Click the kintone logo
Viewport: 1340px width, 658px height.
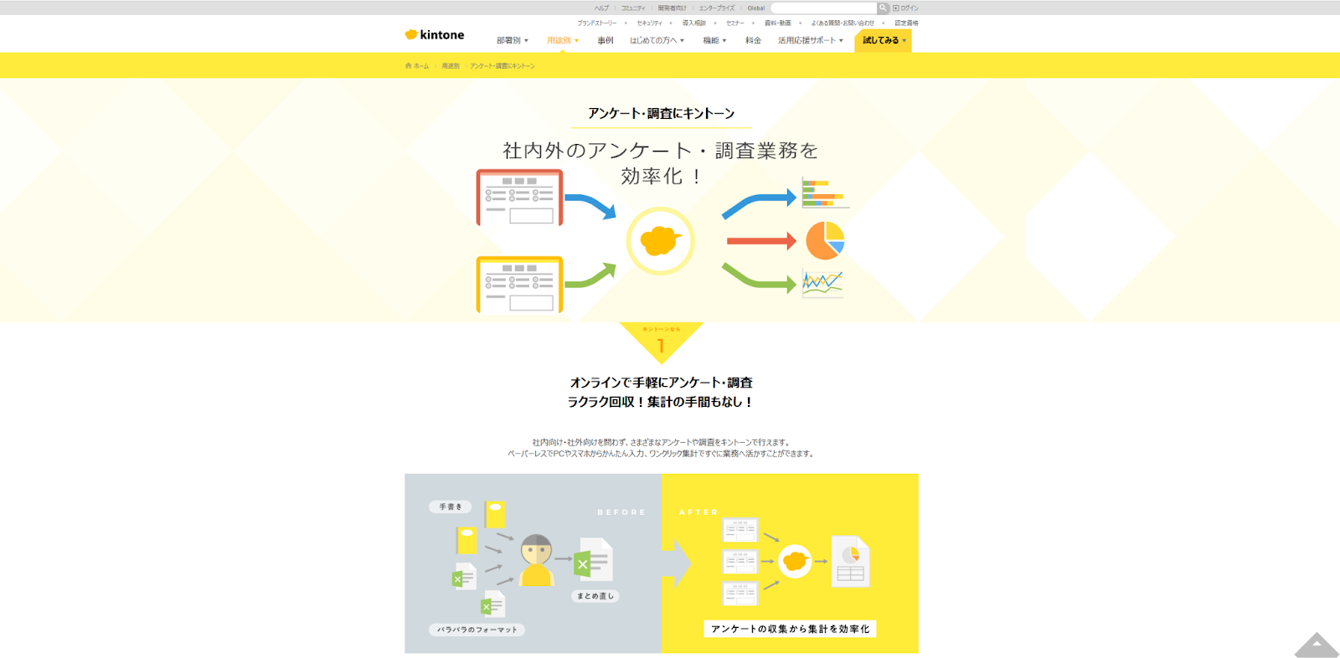434,35
